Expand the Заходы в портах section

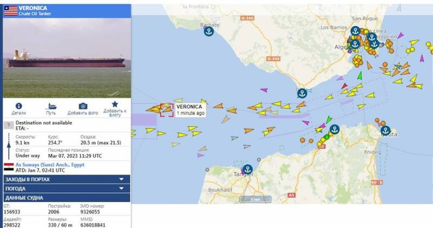pyautogui.click(x=67, y=179)
